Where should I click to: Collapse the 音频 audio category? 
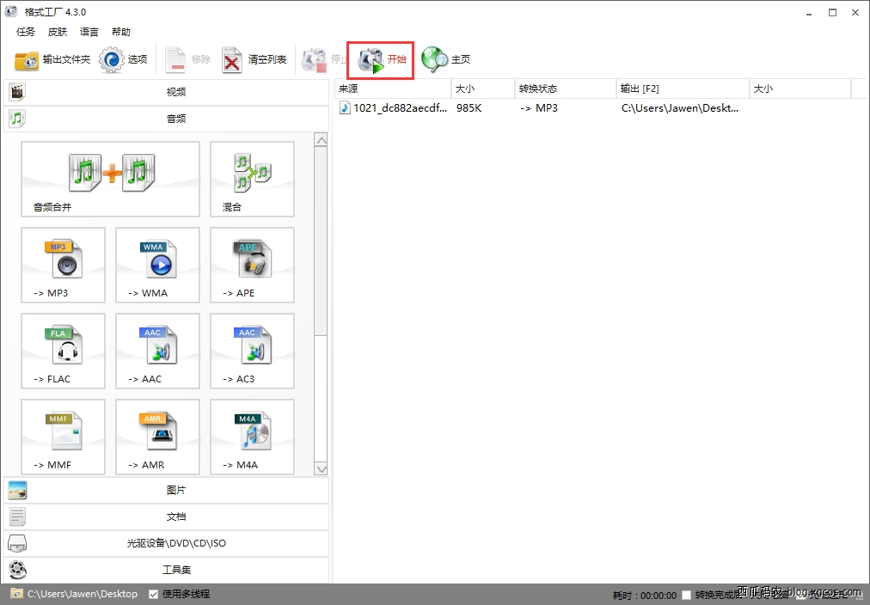tap(167, 119)
